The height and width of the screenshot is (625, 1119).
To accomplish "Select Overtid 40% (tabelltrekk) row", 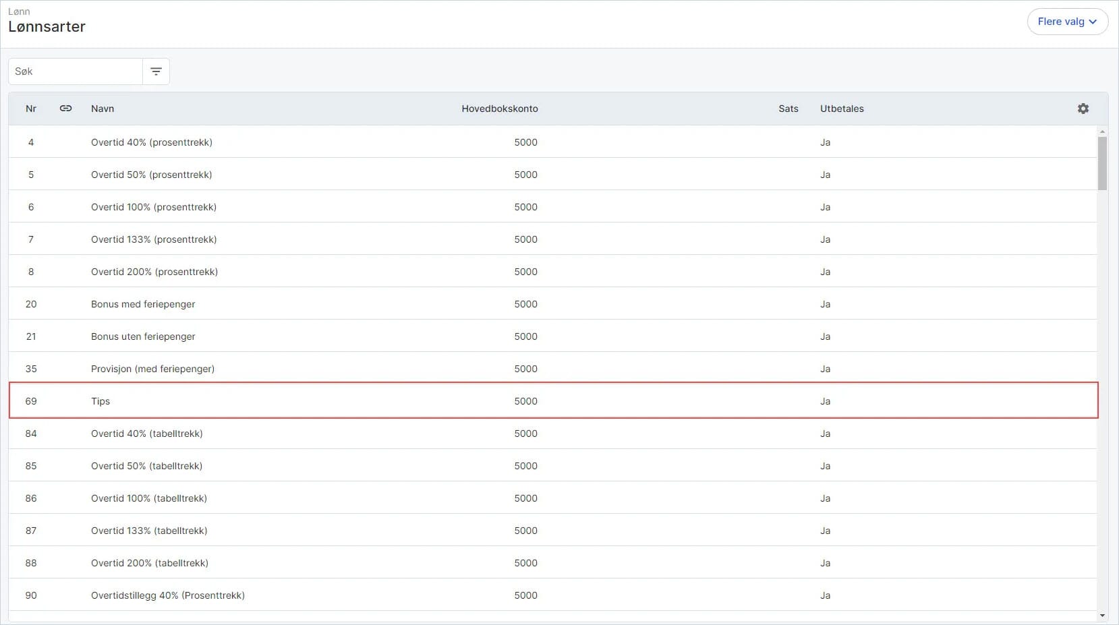I will tap(553, 434).
